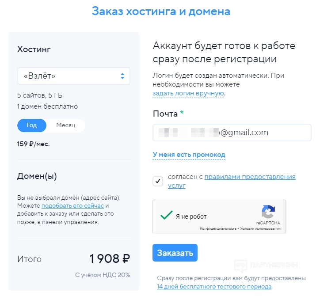The width and height of the screenshot is (320, 296).
Task: Follow the «подобрать его сейчас» domain link
Action: click(72, 206)
